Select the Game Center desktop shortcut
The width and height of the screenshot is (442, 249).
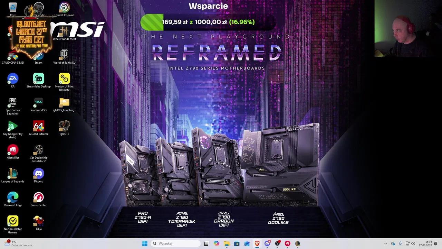coord(38,200)
